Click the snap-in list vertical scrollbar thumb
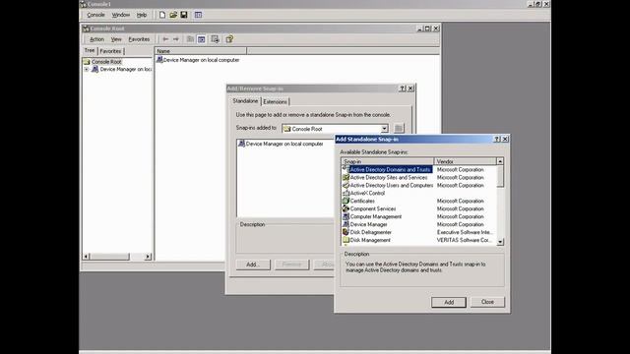 [500, 176]
